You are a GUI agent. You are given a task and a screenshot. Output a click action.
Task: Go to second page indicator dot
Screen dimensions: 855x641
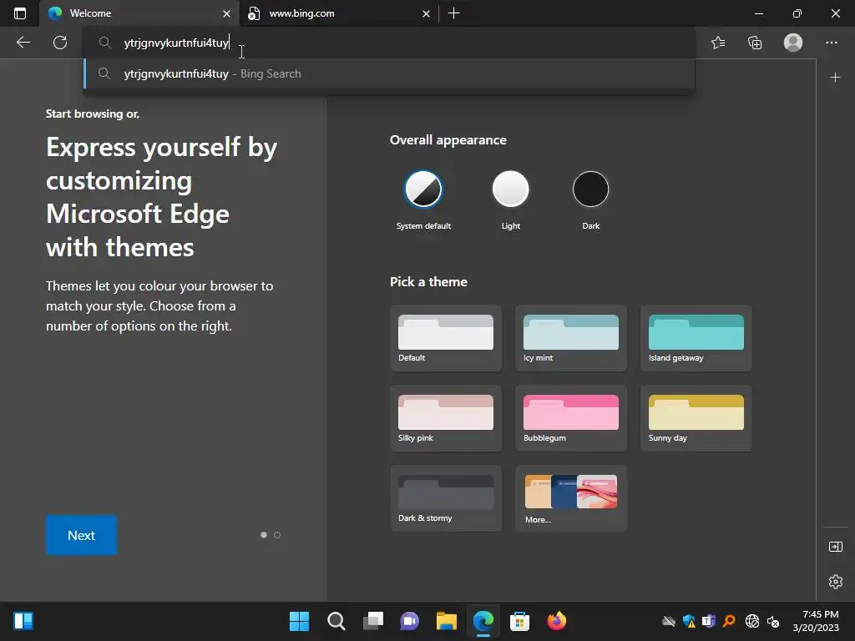(x=277, y=535)
